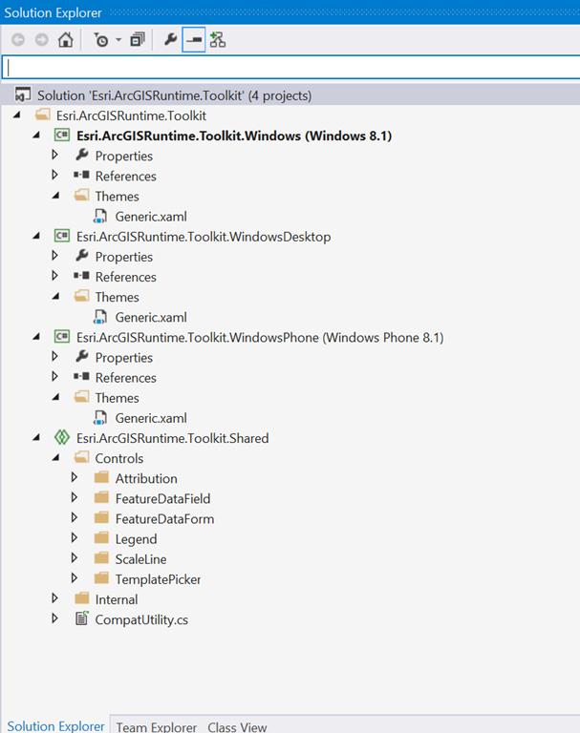Collapse the Esri.ArcGISRuntime.Toolkit solution folder

(x=17, y=115)
